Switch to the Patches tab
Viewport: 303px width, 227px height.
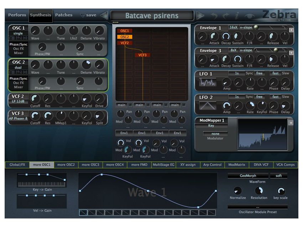click(x=64, y=15)
